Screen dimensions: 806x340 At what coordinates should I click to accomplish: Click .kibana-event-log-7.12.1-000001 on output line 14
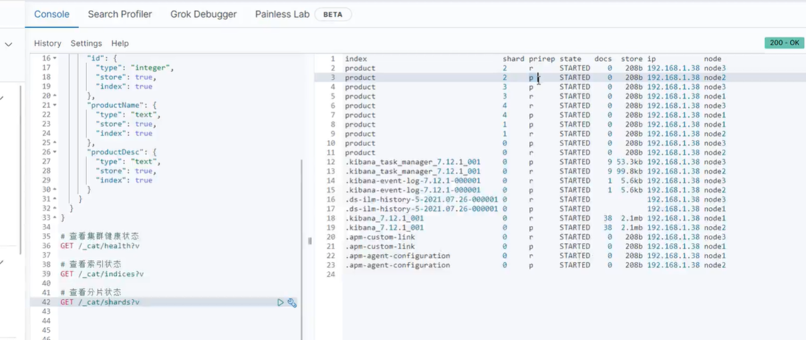pyautogui.click(x=412, y=181)
